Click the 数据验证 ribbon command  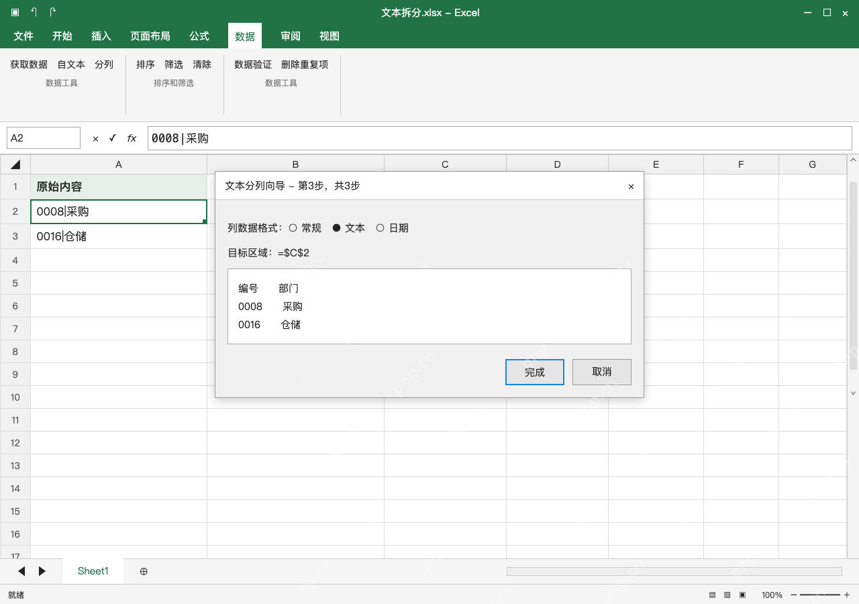(x=253, y=64)
